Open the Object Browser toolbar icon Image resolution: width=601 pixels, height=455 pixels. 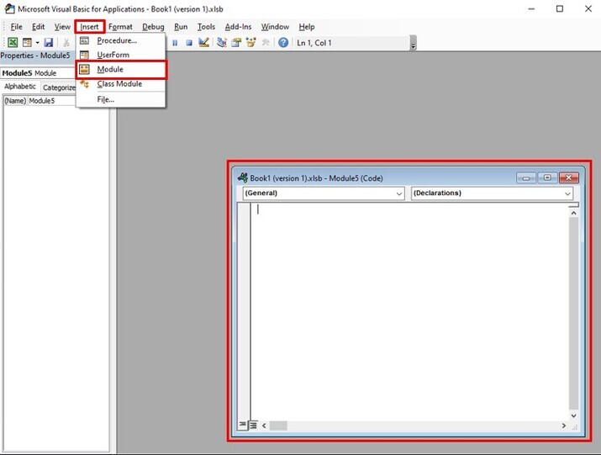coord(250,43)
